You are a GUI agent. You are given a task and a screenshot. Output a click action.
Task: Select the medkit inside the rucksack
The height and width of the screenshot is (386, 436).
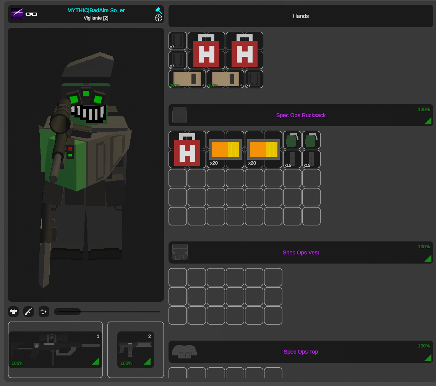(187, 150)
